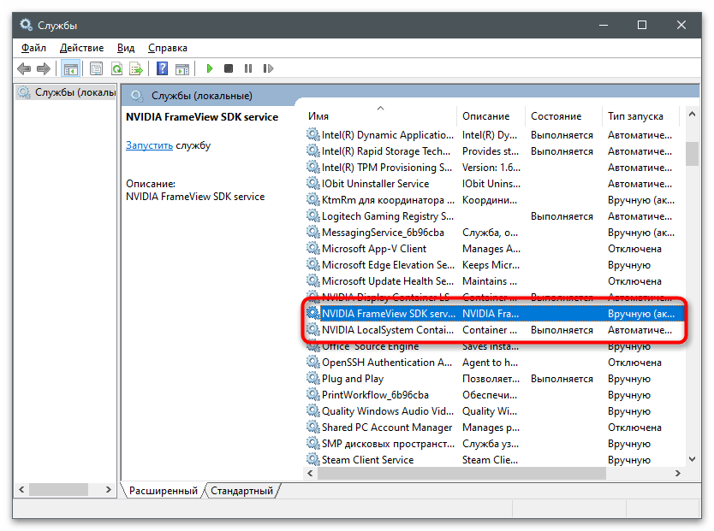Click gear icon of Plug and Play service
Viewport: 714px width, 531px height.
pyautogui.click(x=312, y=378)
